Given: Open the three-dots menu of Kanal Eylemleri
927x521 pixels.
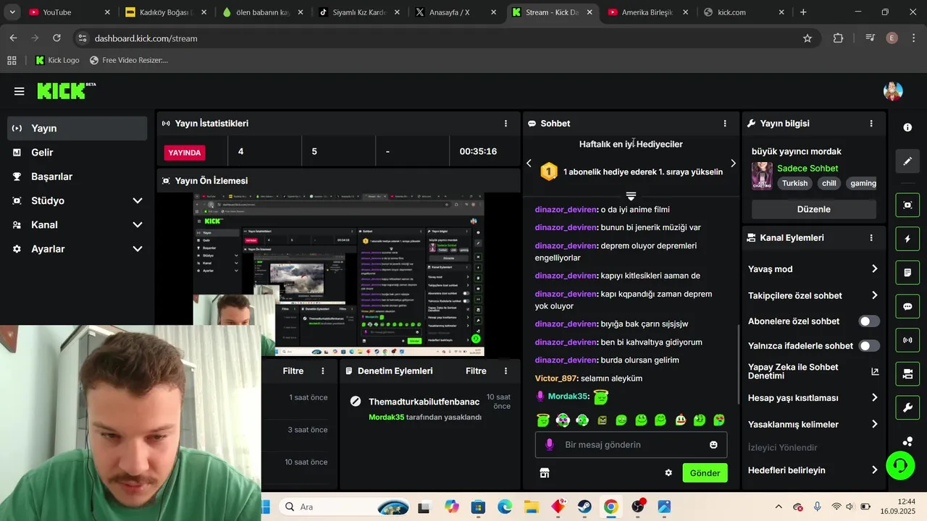Looking at the screenshot, I should point(871,237).
